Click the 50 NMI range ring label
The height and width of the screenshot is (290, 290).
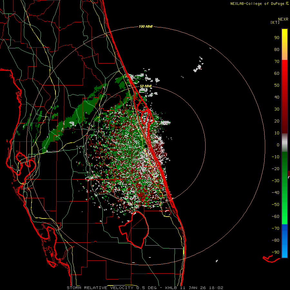146,86
